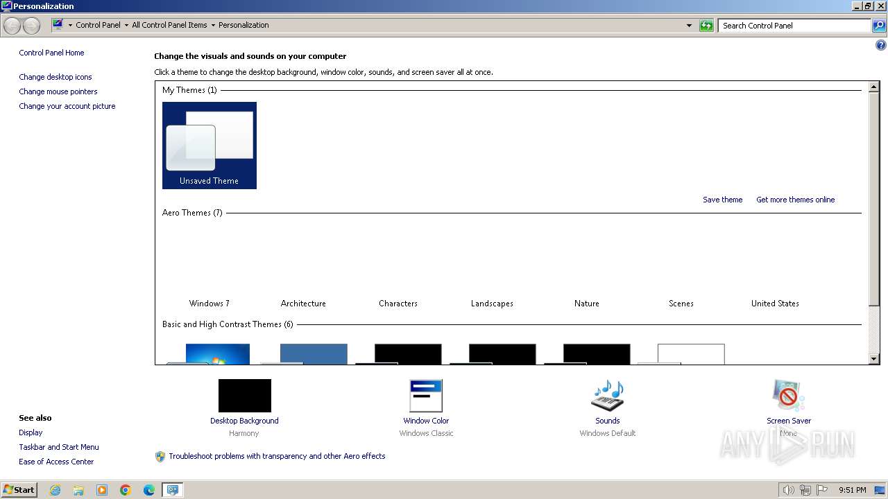Open Screen Saver settings icon
Screen dimensions: 888x499
(x=789, y=396)
